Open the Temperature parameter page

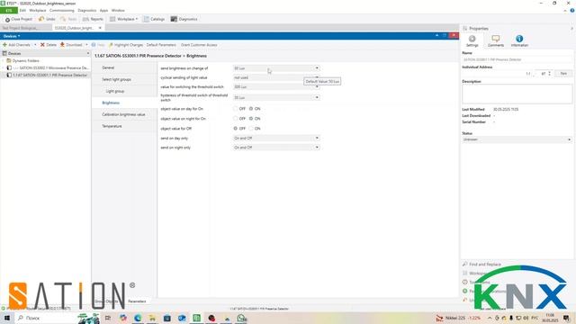tap(112, 126)
